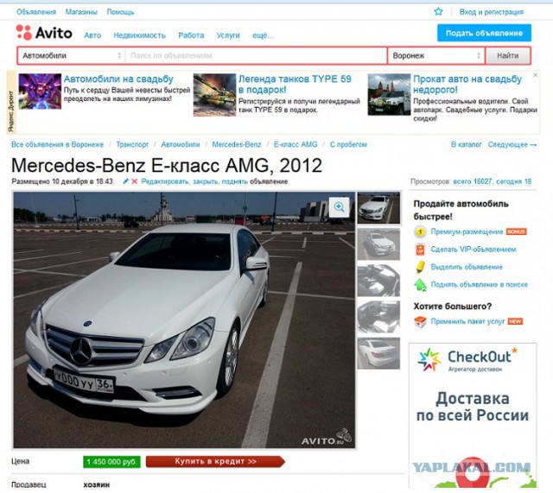Click the Найти search button
The height and width of the screenshot is (493, 553).
[507, 55]
